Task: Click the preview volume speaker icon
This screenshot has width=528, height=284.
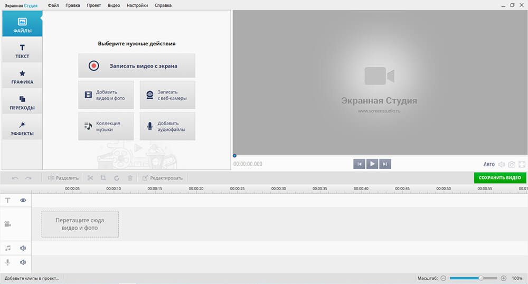Action: [502, 164]
